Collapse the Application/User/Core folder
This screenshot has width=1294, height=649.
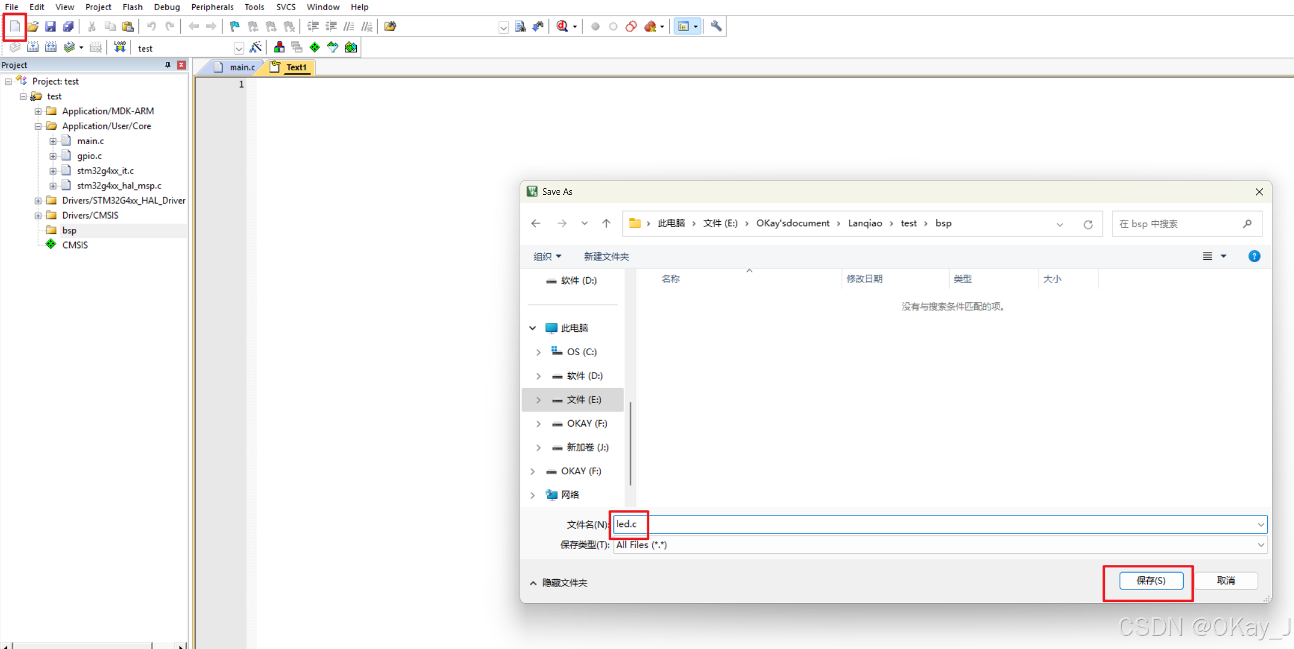click(38, 126)
